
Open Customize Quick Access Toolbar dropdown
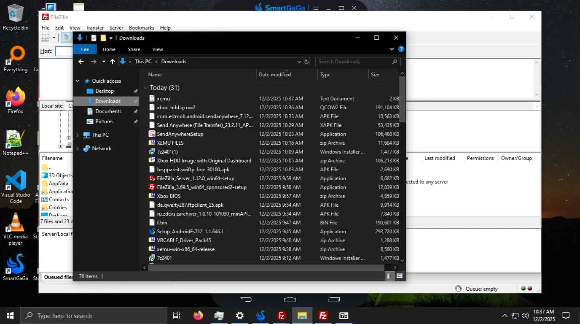tap(111, 38)
